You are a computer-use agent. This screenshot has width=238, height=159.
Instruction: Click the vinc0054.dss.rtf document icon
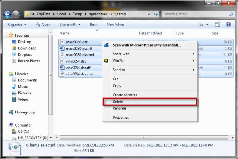(62, 68)
